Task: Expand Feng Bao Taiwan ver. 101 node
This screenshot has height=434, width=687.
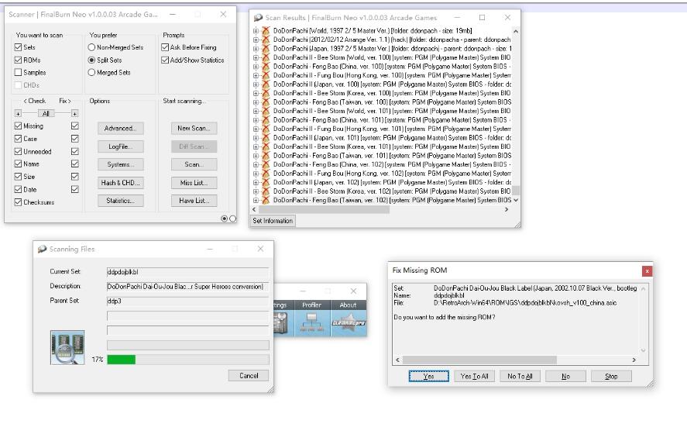Action: tap(256, 156)
